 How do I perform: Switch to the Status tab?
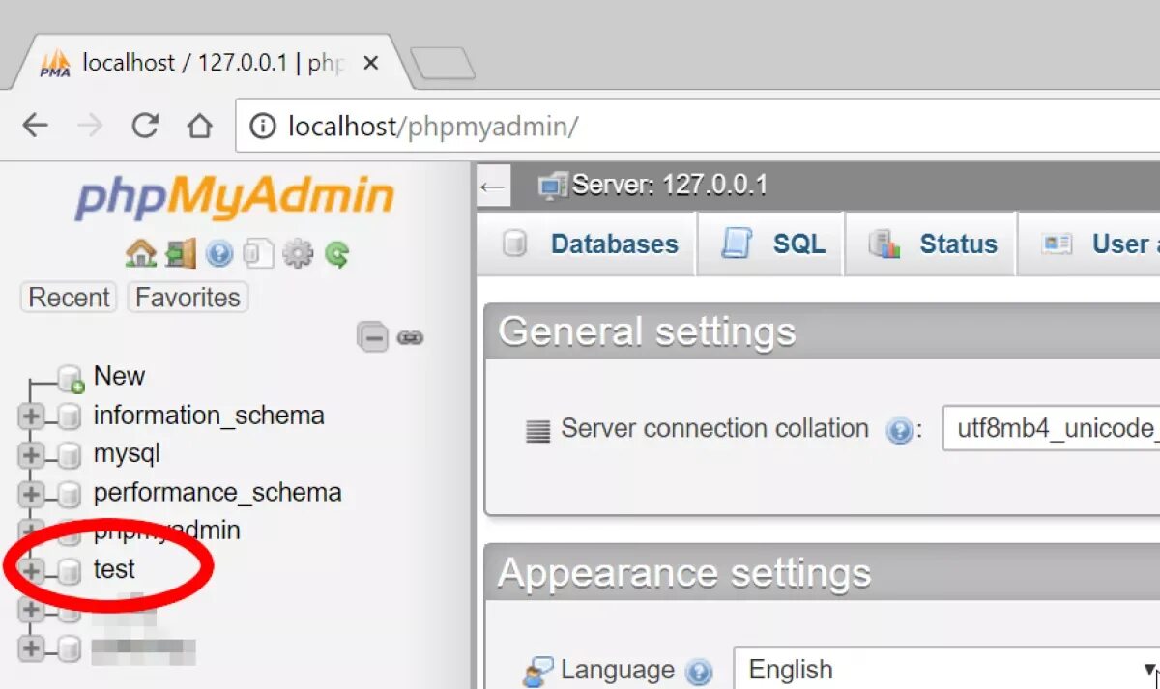point(932,244)
